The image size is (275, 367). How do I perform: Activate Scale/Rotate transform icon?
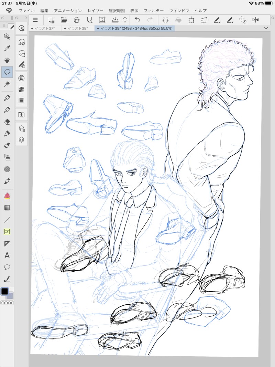pyautogui.click(x=191, y=20)
